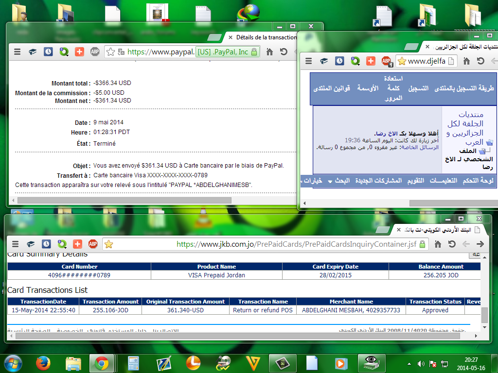The width and height of the screenshot is (498, 373).
Task: Go home in the djelfa forum window
Action: (x=466, y=61)
